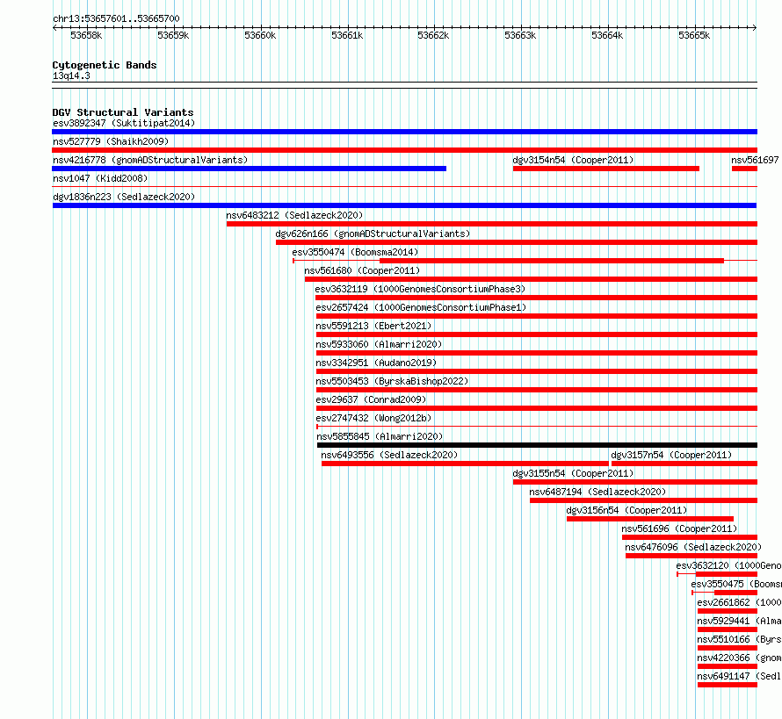Select the nsv561696 (Cooper2011) variant

[679, 528]
